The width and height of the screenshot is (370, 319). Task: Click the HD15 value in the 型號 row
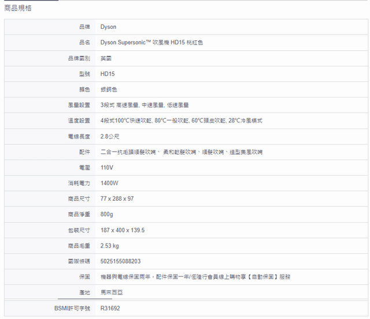(x=108, y=74)
